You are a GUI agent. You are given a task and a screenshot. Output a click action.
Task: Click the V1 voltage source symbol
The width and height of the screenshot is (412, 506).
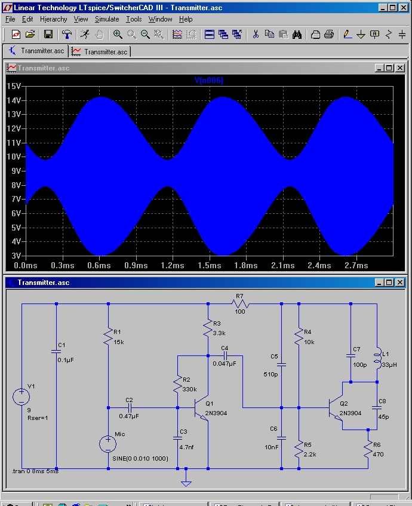21,397
